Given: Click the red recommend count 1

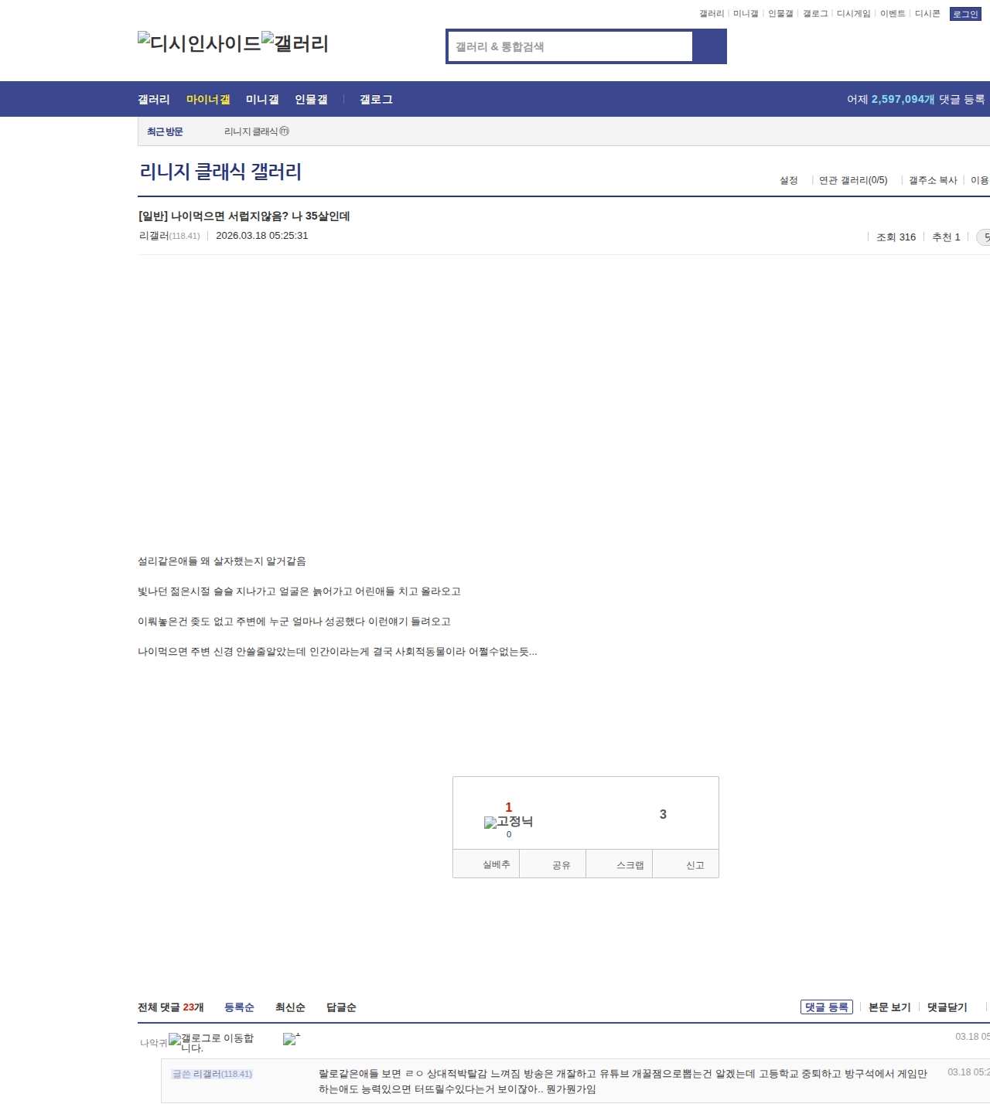Looking at the screenshot, I should coord(508,807).
